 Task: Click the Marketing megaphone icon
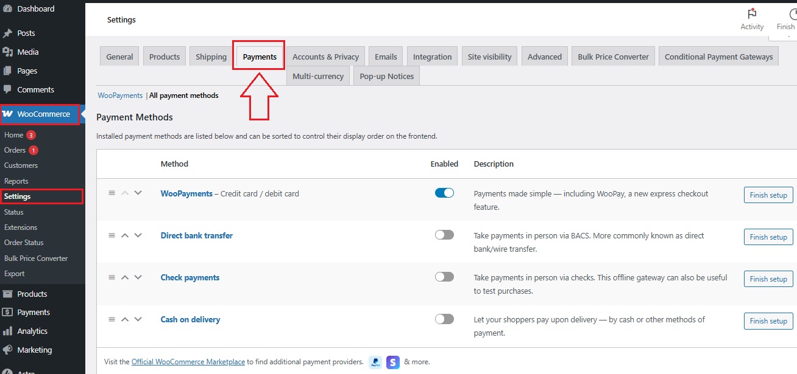(x=7, y=350)
